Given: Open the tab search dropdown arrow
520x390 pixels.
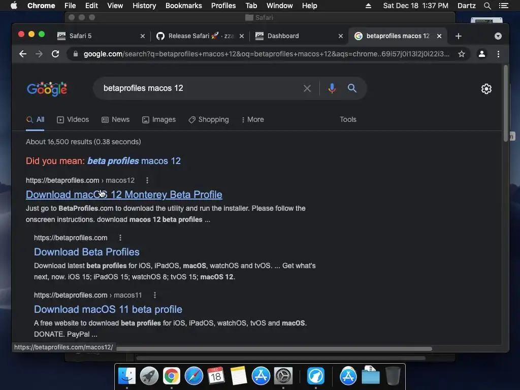Looking at the screenshot, I should coord(498,36).
